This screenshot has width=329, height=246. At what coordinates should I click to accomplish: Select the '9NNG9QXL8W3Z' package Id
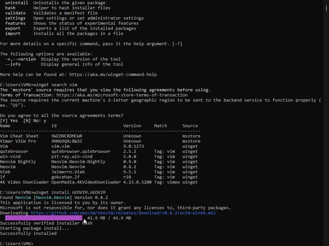point(67,141)
